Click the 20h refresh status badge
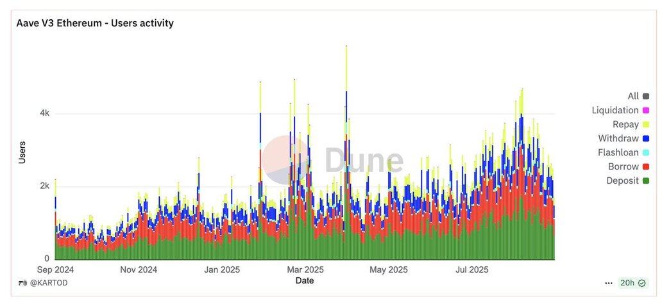This screenshot has width=662, height=304. click(x=633, y=283)
